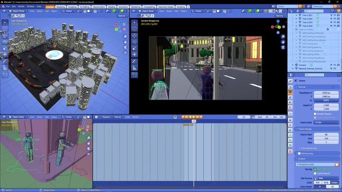Click pan hand icon in top-left viewport
This screenshot has width=342, height=192.
pyautogui.click(x=125, y=42)
